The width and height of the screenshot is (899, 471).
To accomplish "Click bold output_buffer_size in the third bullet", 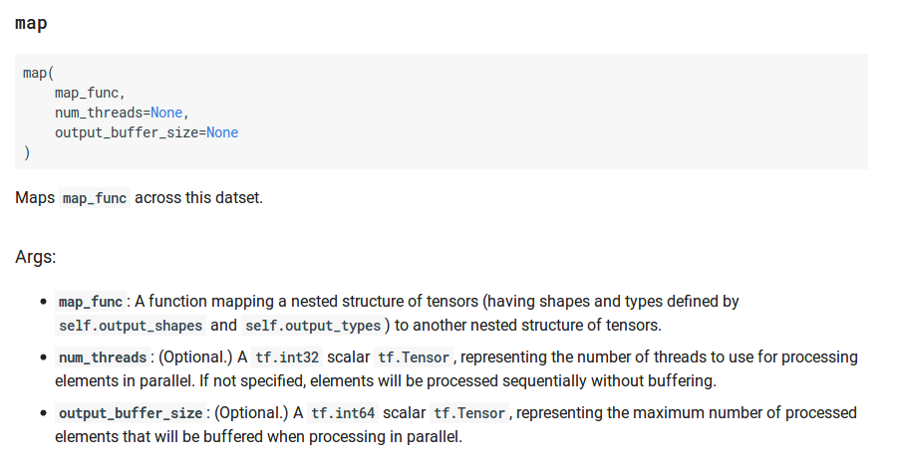I will pyautogui.click(x=131, y=413).
